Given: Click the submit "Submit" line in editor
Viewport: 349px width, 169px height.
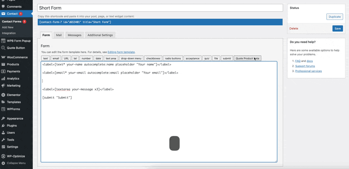Looking at the screenshot, I should [57, 98].
